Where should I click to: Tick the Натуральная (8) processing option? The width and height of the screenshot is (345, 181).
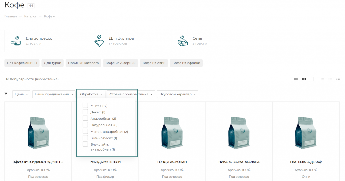pos(85,125)
